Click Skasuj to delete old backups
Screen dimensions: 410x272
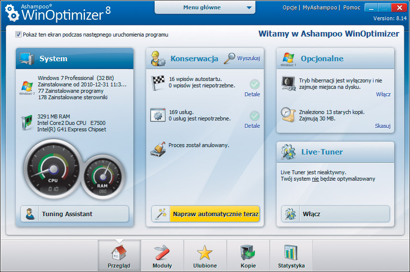pyautogui.click(x=382, y=126)
